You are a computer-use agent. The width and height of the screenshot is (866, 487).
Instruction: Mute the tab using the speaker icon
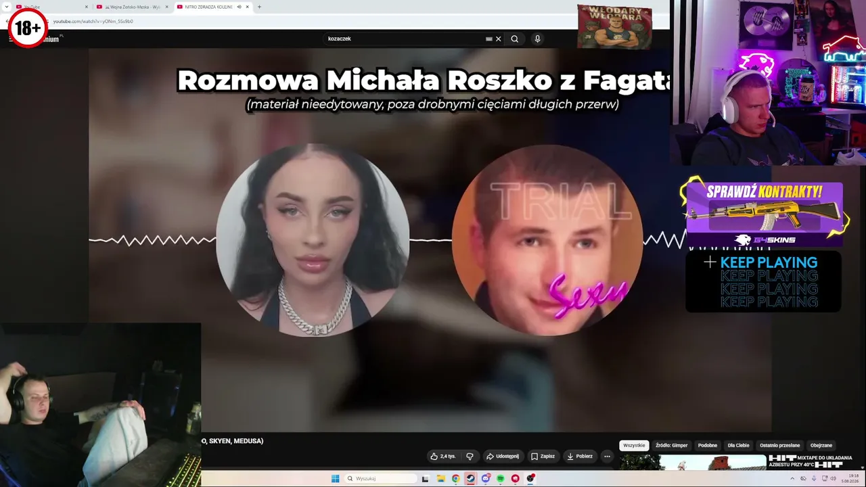click(x=239, y=7)
